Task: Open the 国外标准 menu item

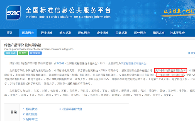Action: (x=140, y=33)
